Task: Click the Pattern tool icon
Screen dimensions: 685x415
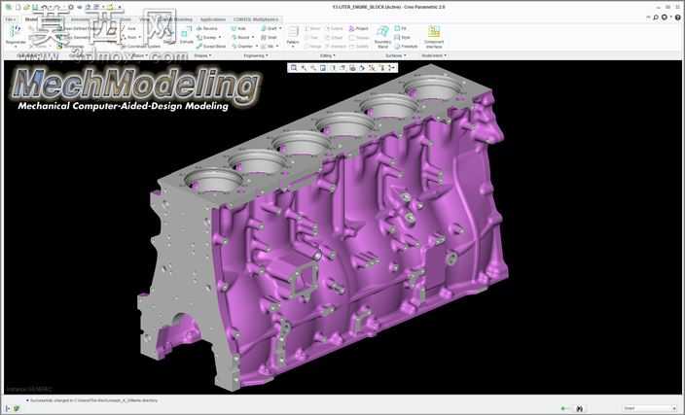Action: click(x=293, y=31)
